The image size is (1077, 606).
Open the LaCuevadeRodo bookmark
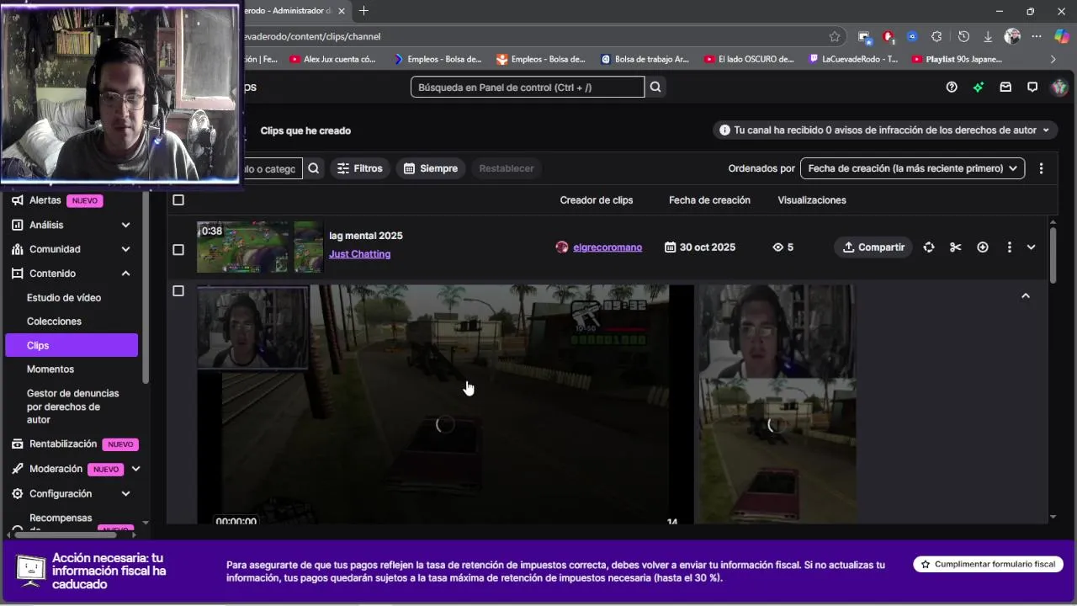point(853,60)
